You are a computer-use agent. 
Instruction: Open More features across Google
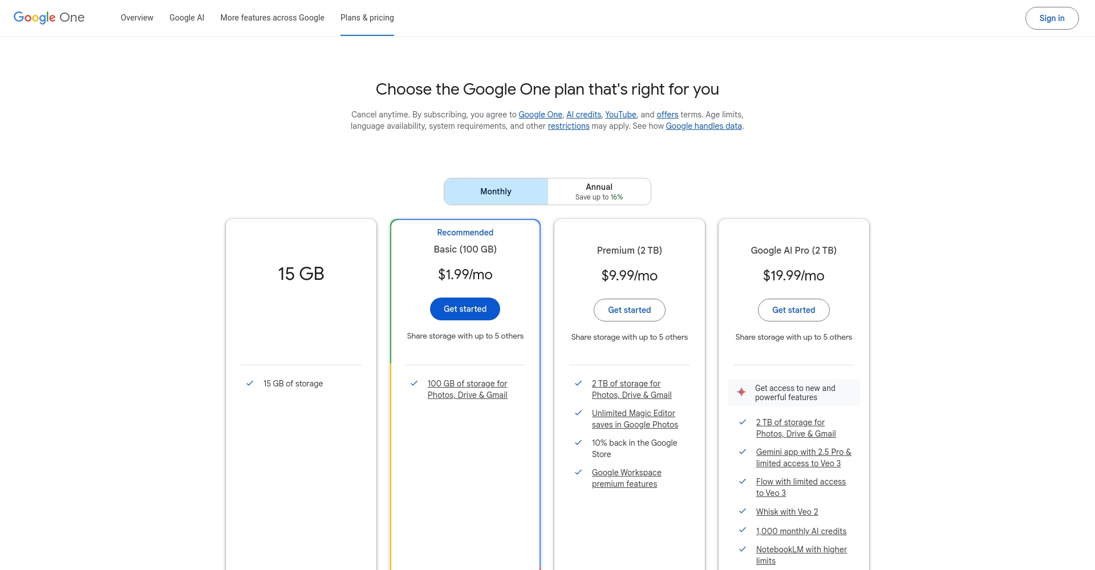pos(272,18)
